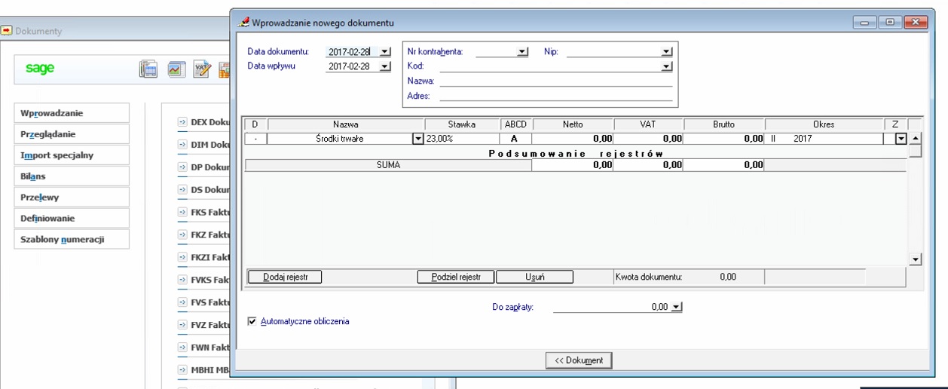The width and height of the screenshot is (948, 389).
Task: Click the sage logo
Action: pyautogui.click(x=40, y=69)
